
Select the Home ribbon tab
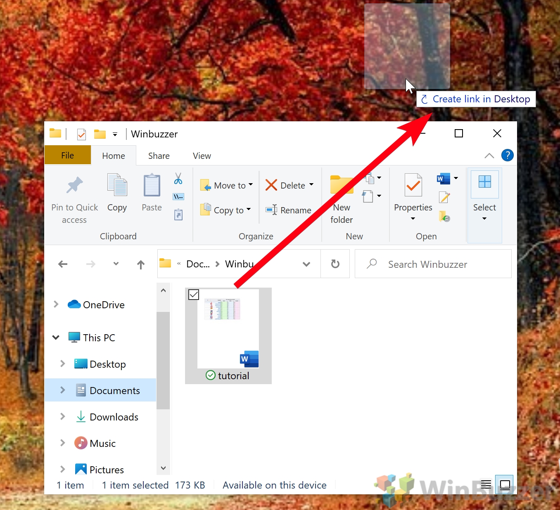pos(114,156)
